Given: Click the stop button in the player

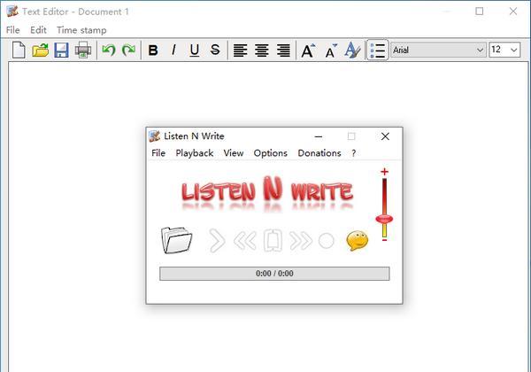Looking at the screenshot, I should point(273,241).
